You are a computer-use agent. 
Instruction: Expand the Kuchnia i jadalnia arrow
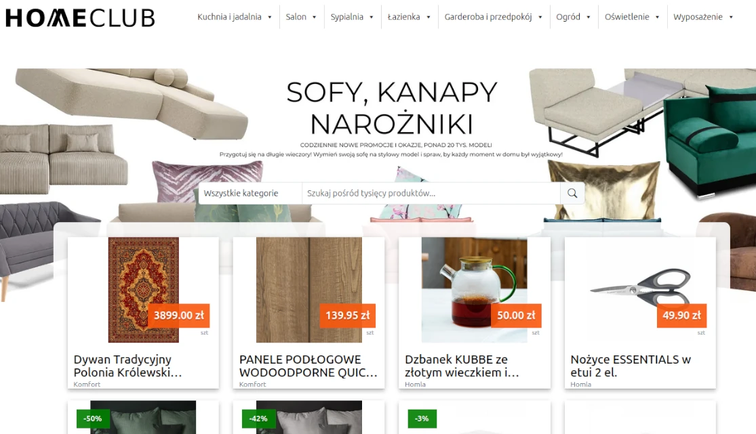pyautogui.click(x=270, y=18)
